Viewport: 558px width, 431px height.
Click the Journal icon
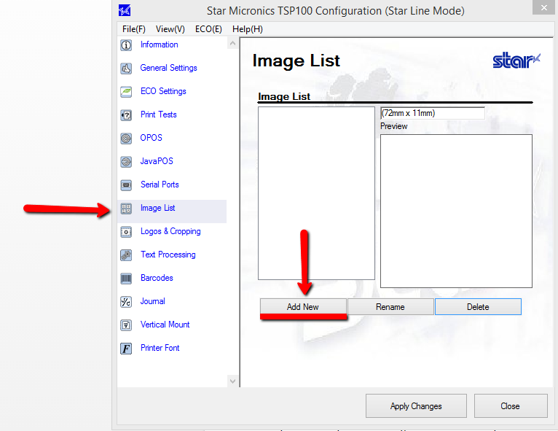point(126,302)
